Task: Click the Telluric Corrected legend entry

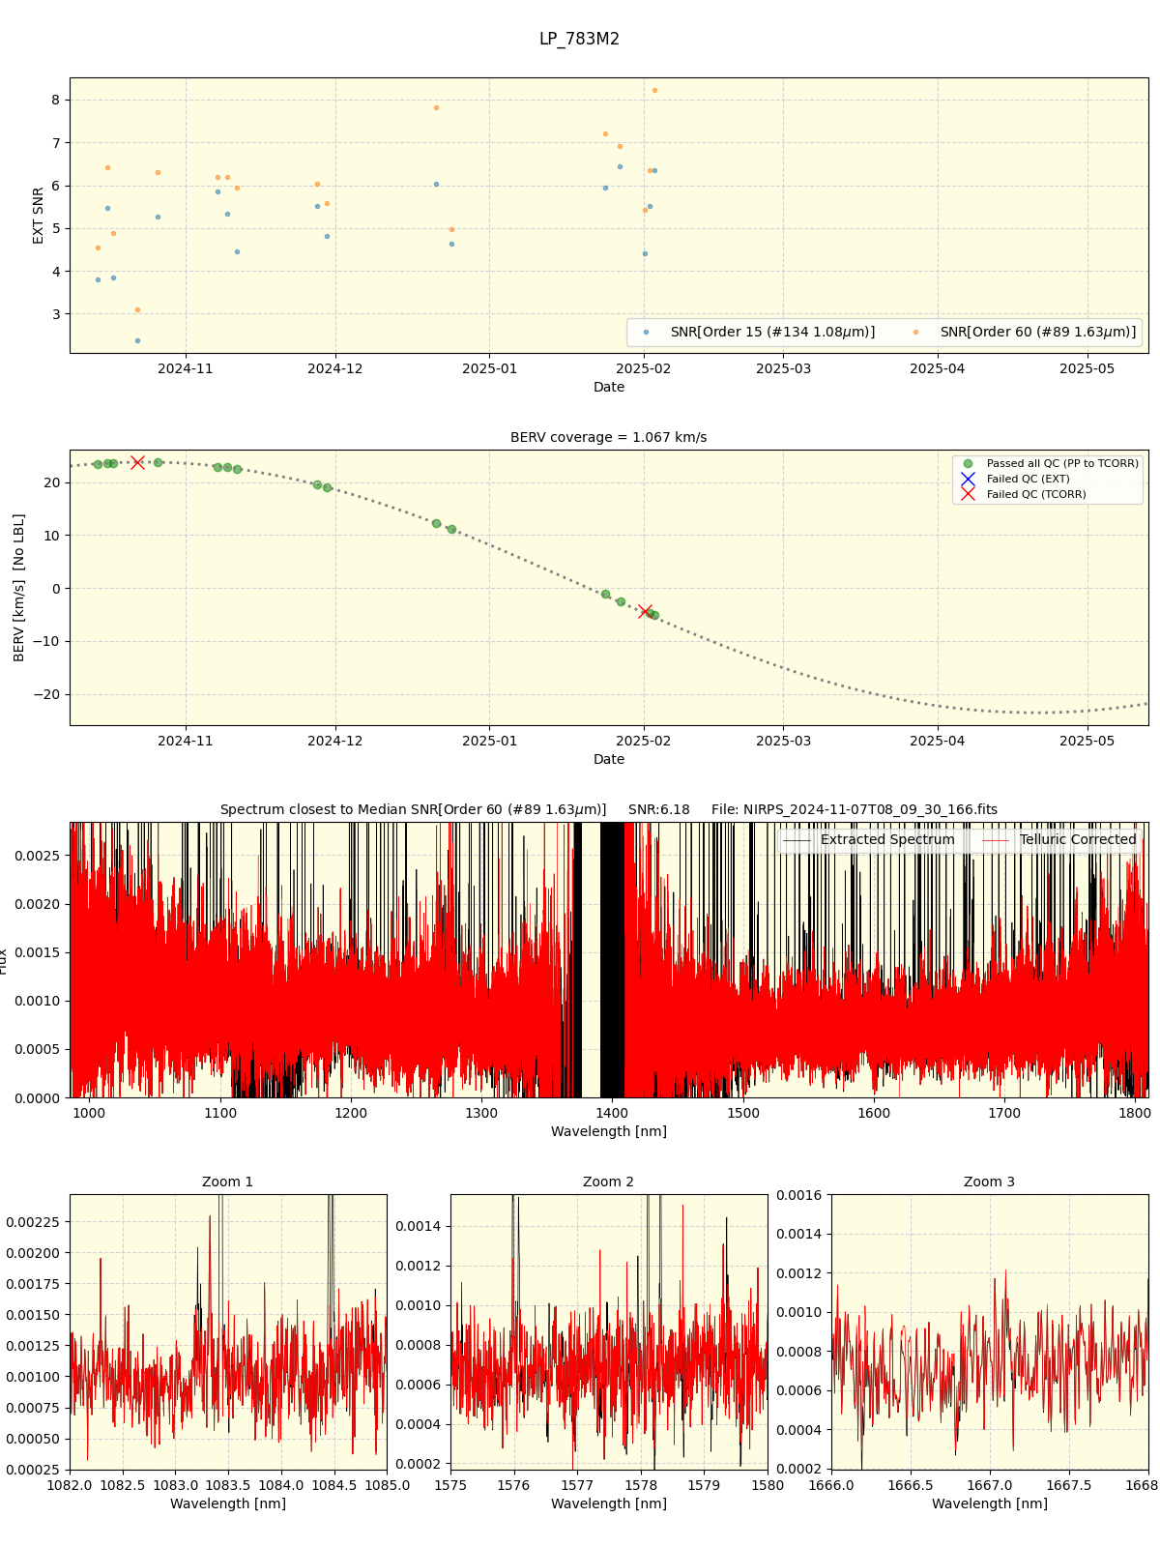Action: [1059, 840]
